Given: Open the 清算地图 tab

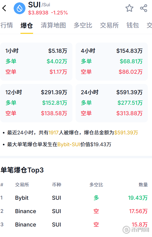Looking at the screenshot, I should (x=53, y=25).
